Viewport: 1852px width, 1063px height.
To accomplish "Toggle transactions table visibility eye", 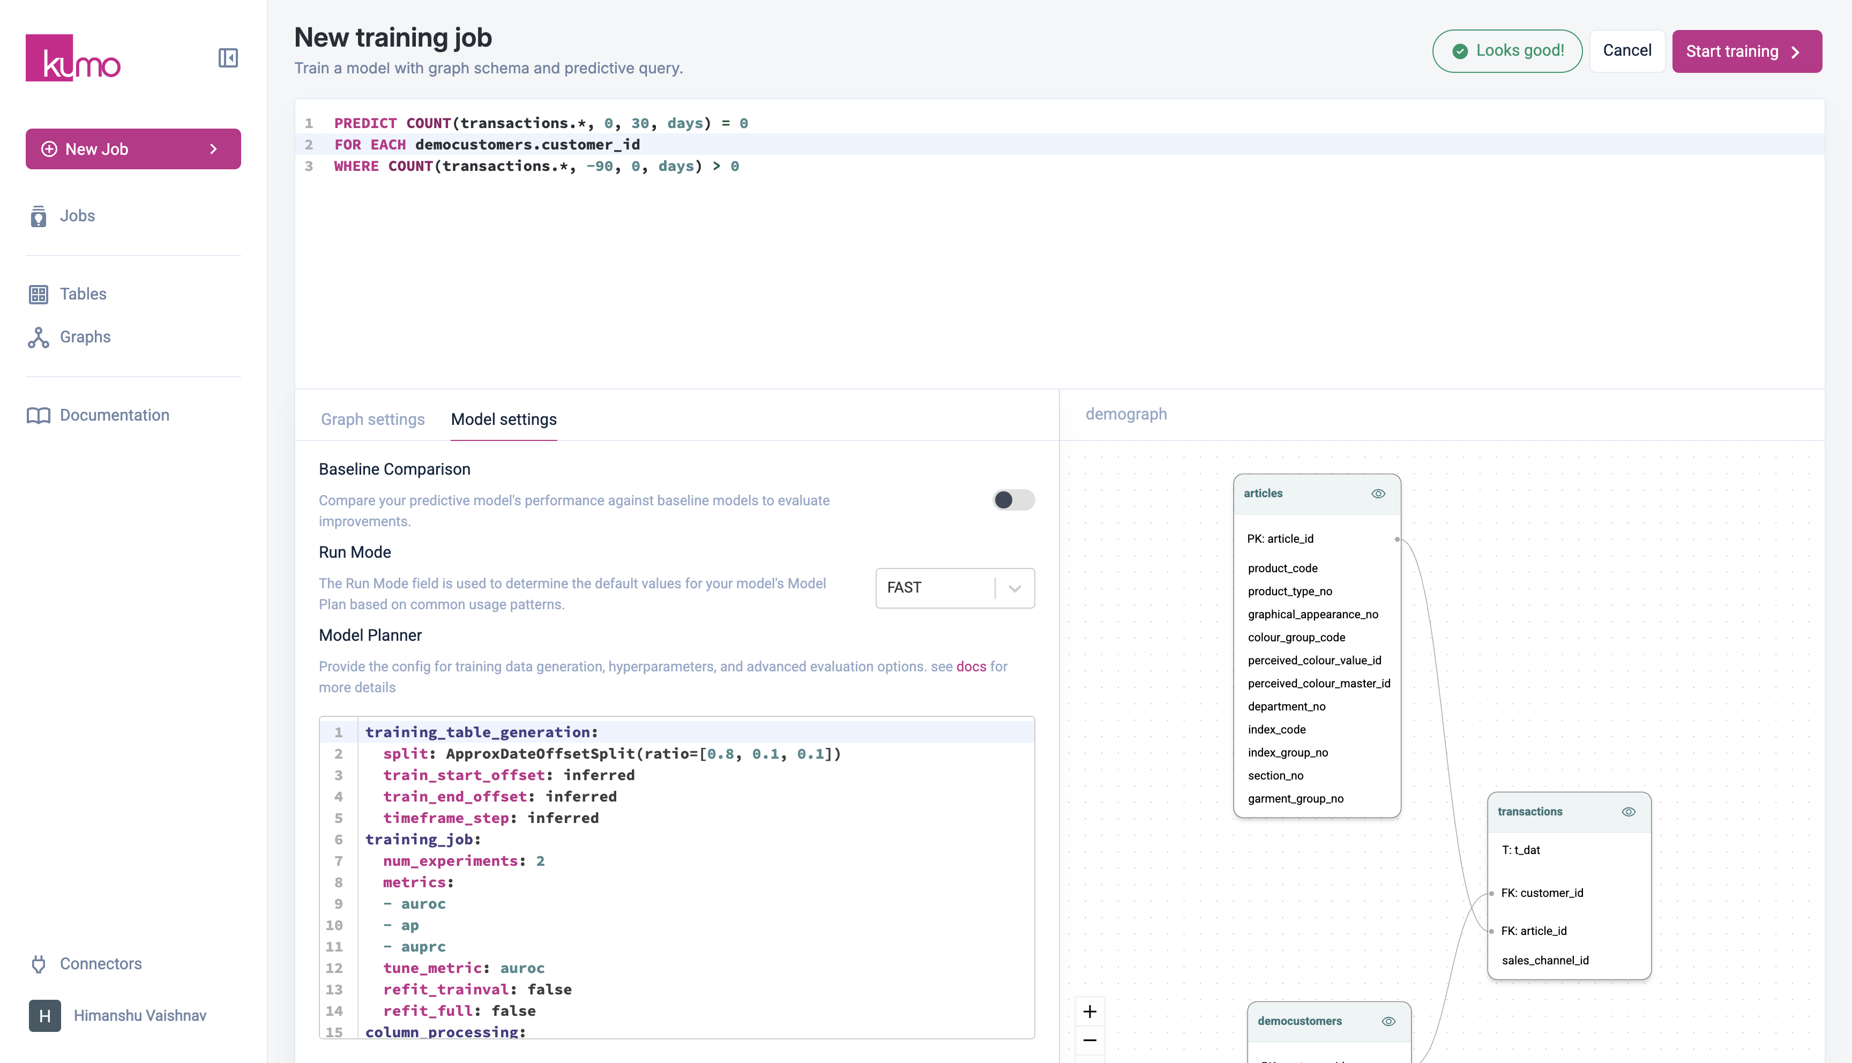I will click(1628, 812).
